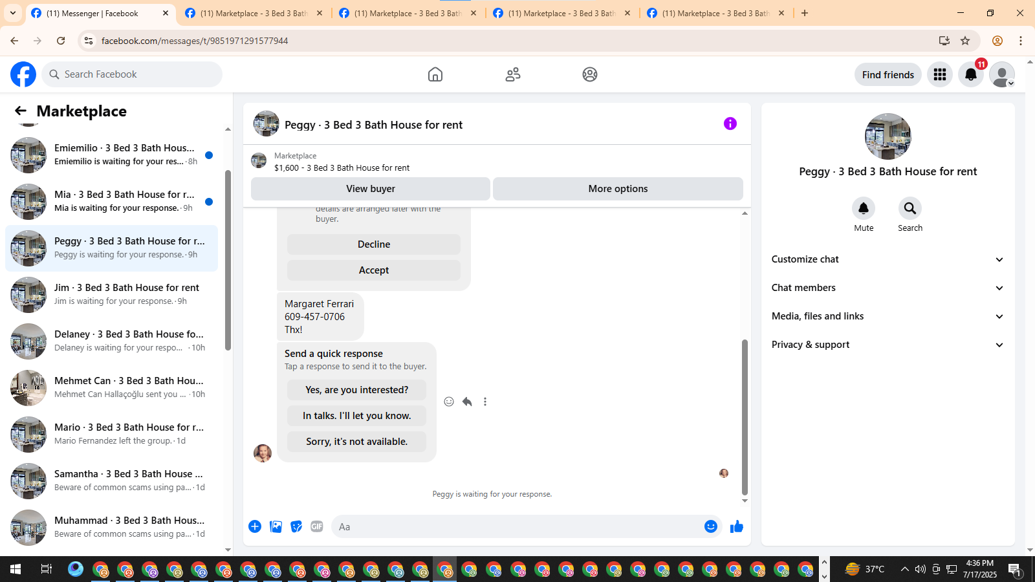This screenshot has height=582, width=1035.
Task: Expand Media, files and links section
Action: [888, 316]
